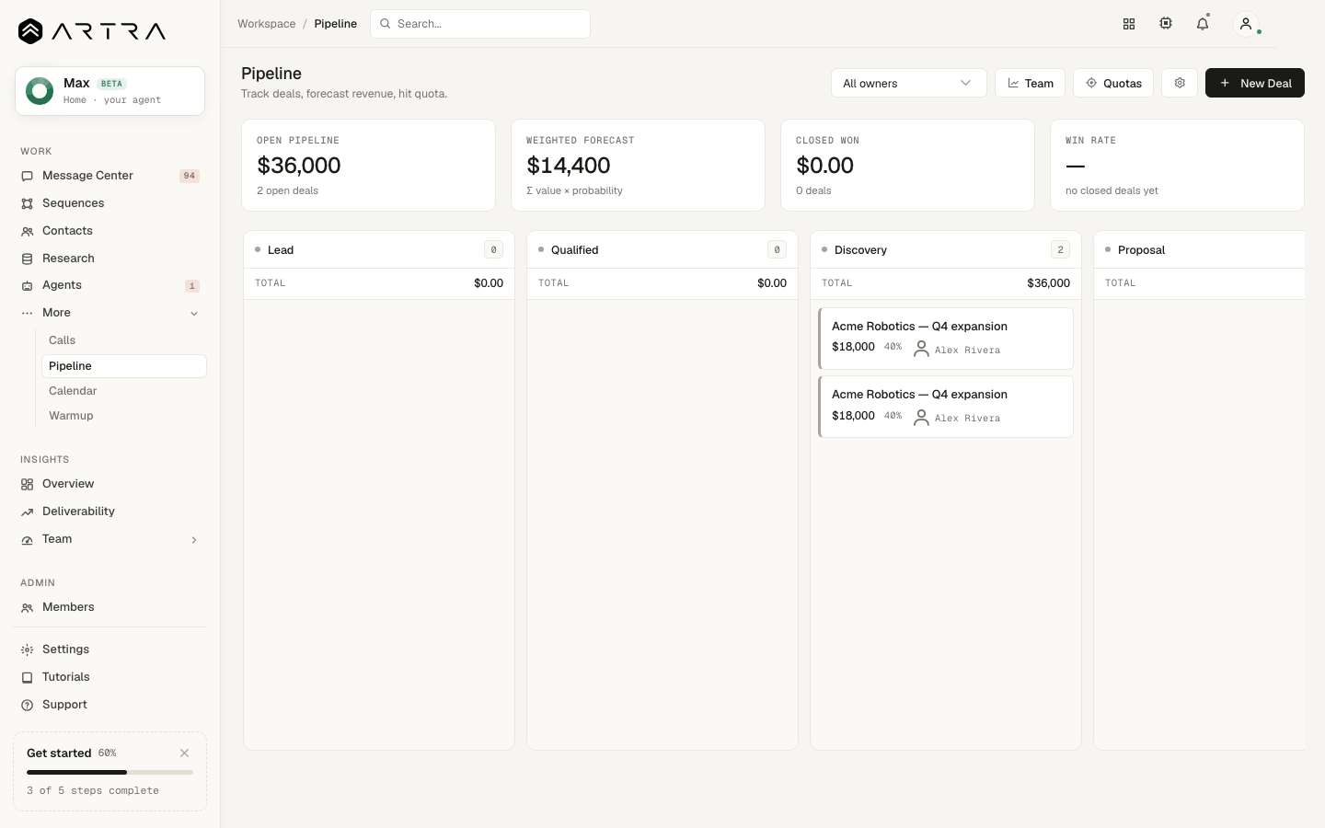Open the user profile avatar
1325x828 pixels.
pyautogui.click(x=1246, y=24)
